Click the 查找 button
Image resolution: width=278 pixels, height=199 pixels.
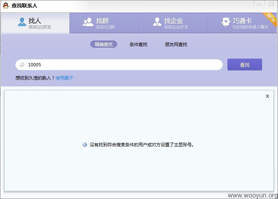(x=245, y=64)
